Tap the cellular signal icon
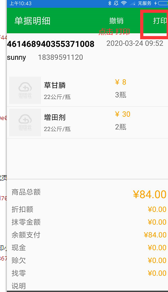 (x=132, y=3)
